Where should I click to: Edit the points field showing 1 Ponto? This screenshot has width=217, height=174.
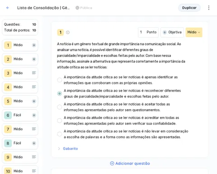(148, 32)
